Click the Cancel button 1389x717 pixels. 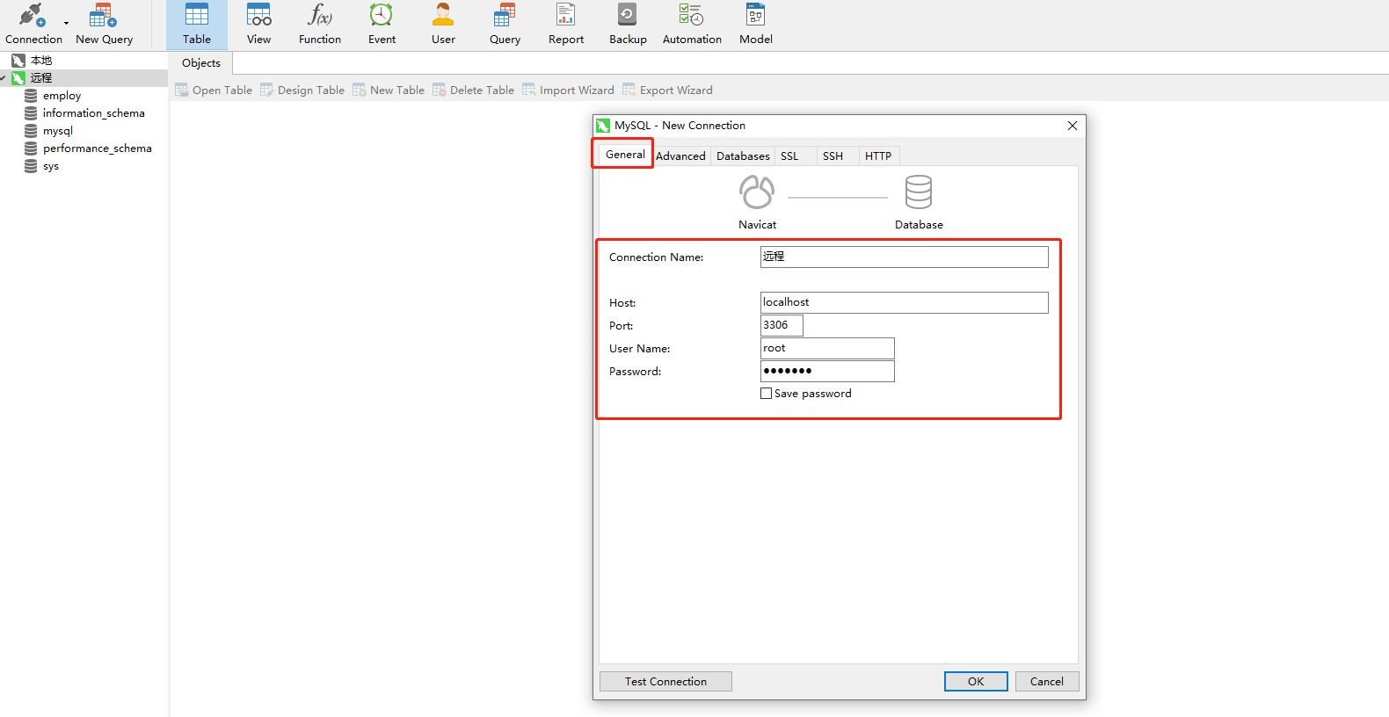(x=1047, y=681)
